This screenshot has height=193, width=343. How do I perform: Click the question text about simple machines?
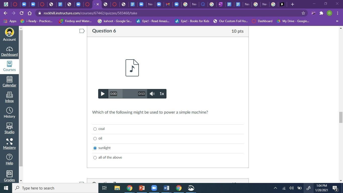(150, 112)
